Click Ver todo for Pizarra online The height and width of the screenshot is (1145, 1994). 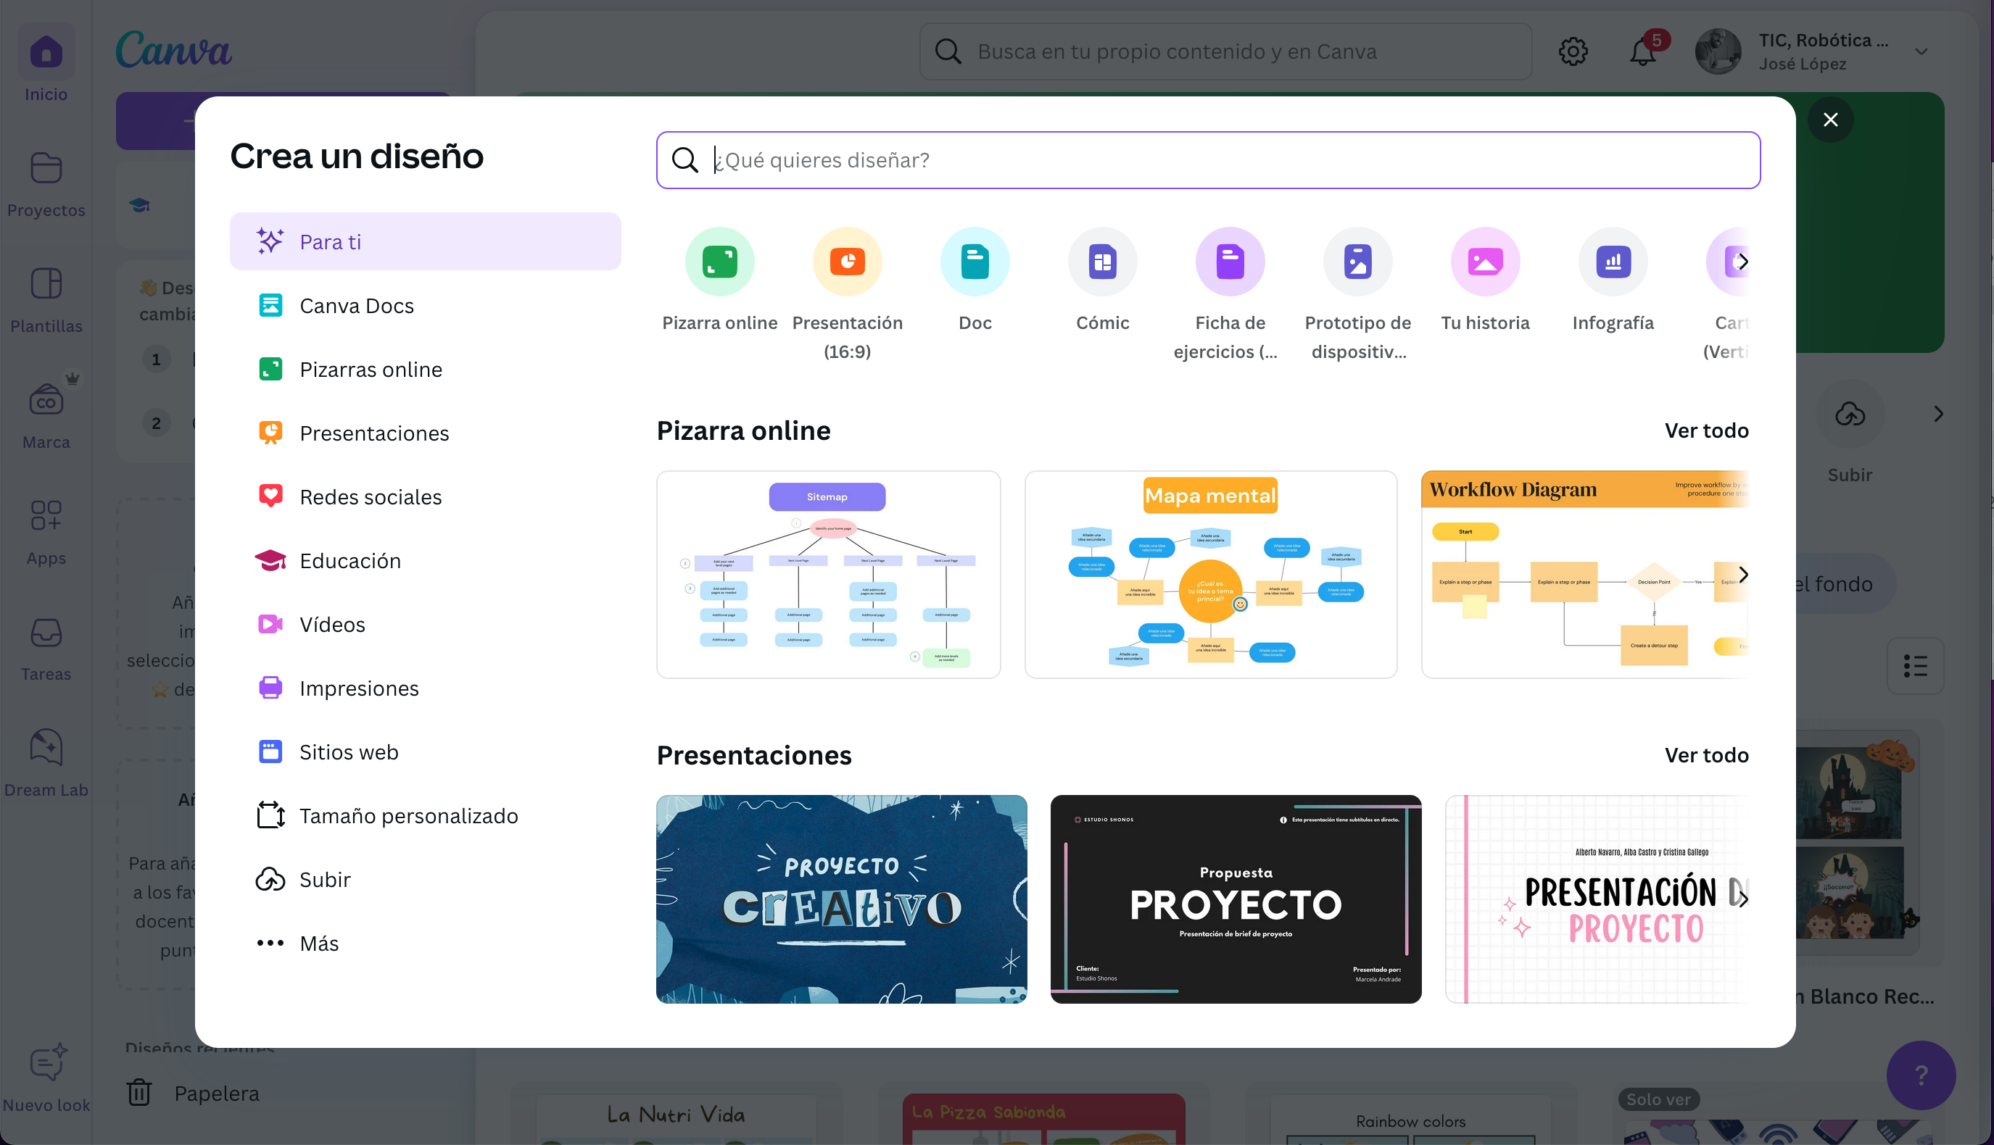[x=1706, y=430]
